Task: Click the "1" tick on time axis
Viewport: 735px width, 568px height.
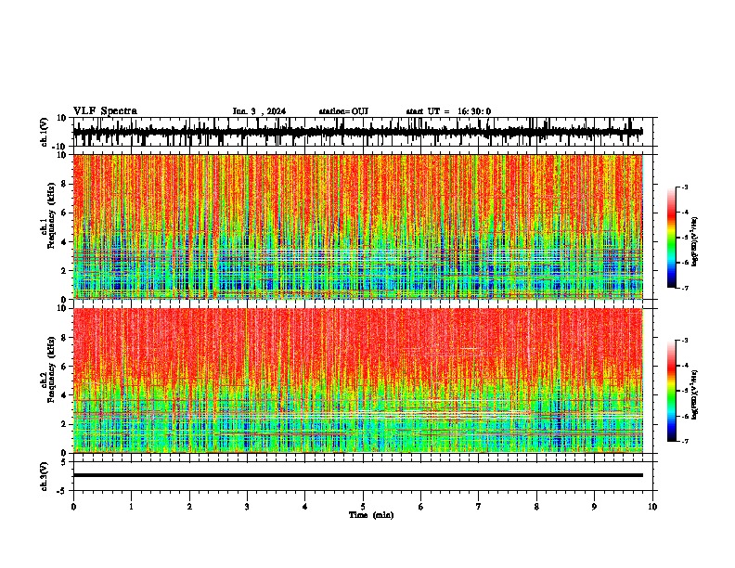Action: 131,507
